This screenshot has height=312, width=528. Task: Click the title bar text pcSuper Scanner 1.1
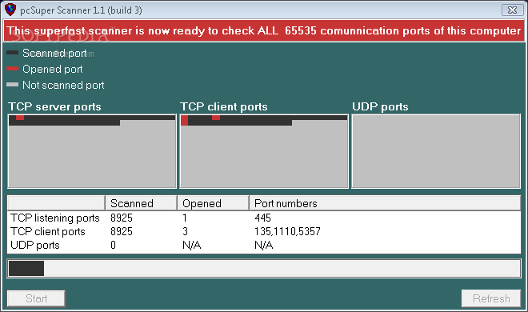tap(81, 10)
